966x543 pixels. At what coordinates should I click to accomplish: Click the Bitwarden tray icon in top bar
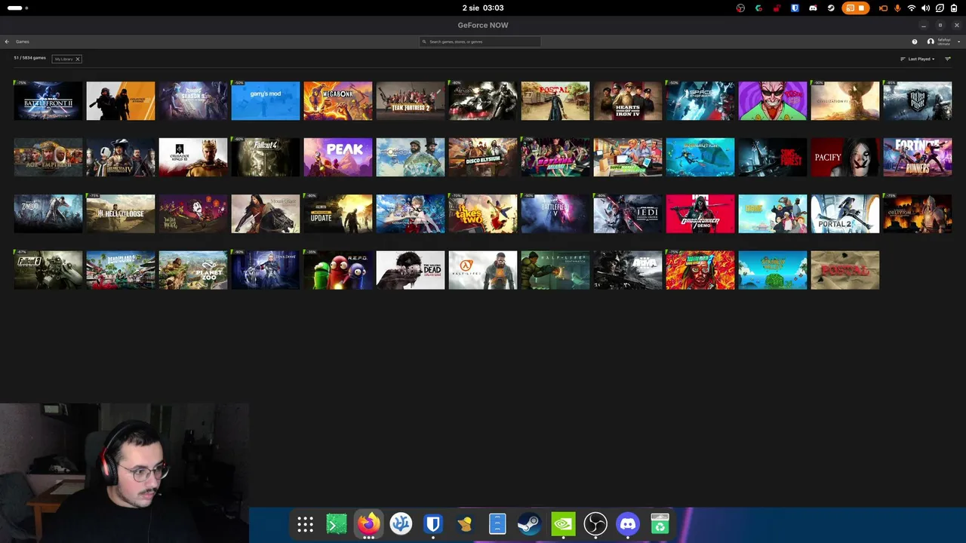(795, 8)
